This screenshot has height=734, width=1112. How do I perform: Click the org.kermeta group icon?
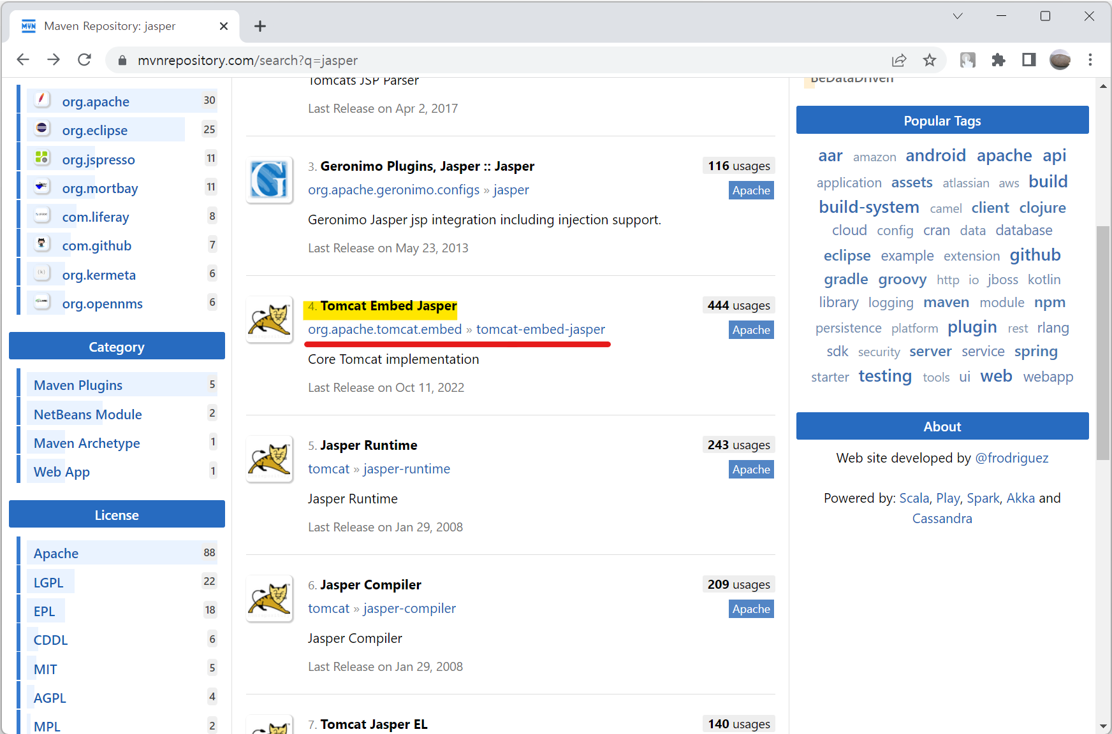(41, 273)
